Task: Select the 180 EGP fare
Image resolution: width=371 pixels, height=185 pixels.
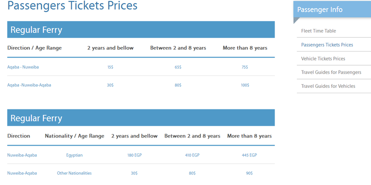Action: [134, 155]
